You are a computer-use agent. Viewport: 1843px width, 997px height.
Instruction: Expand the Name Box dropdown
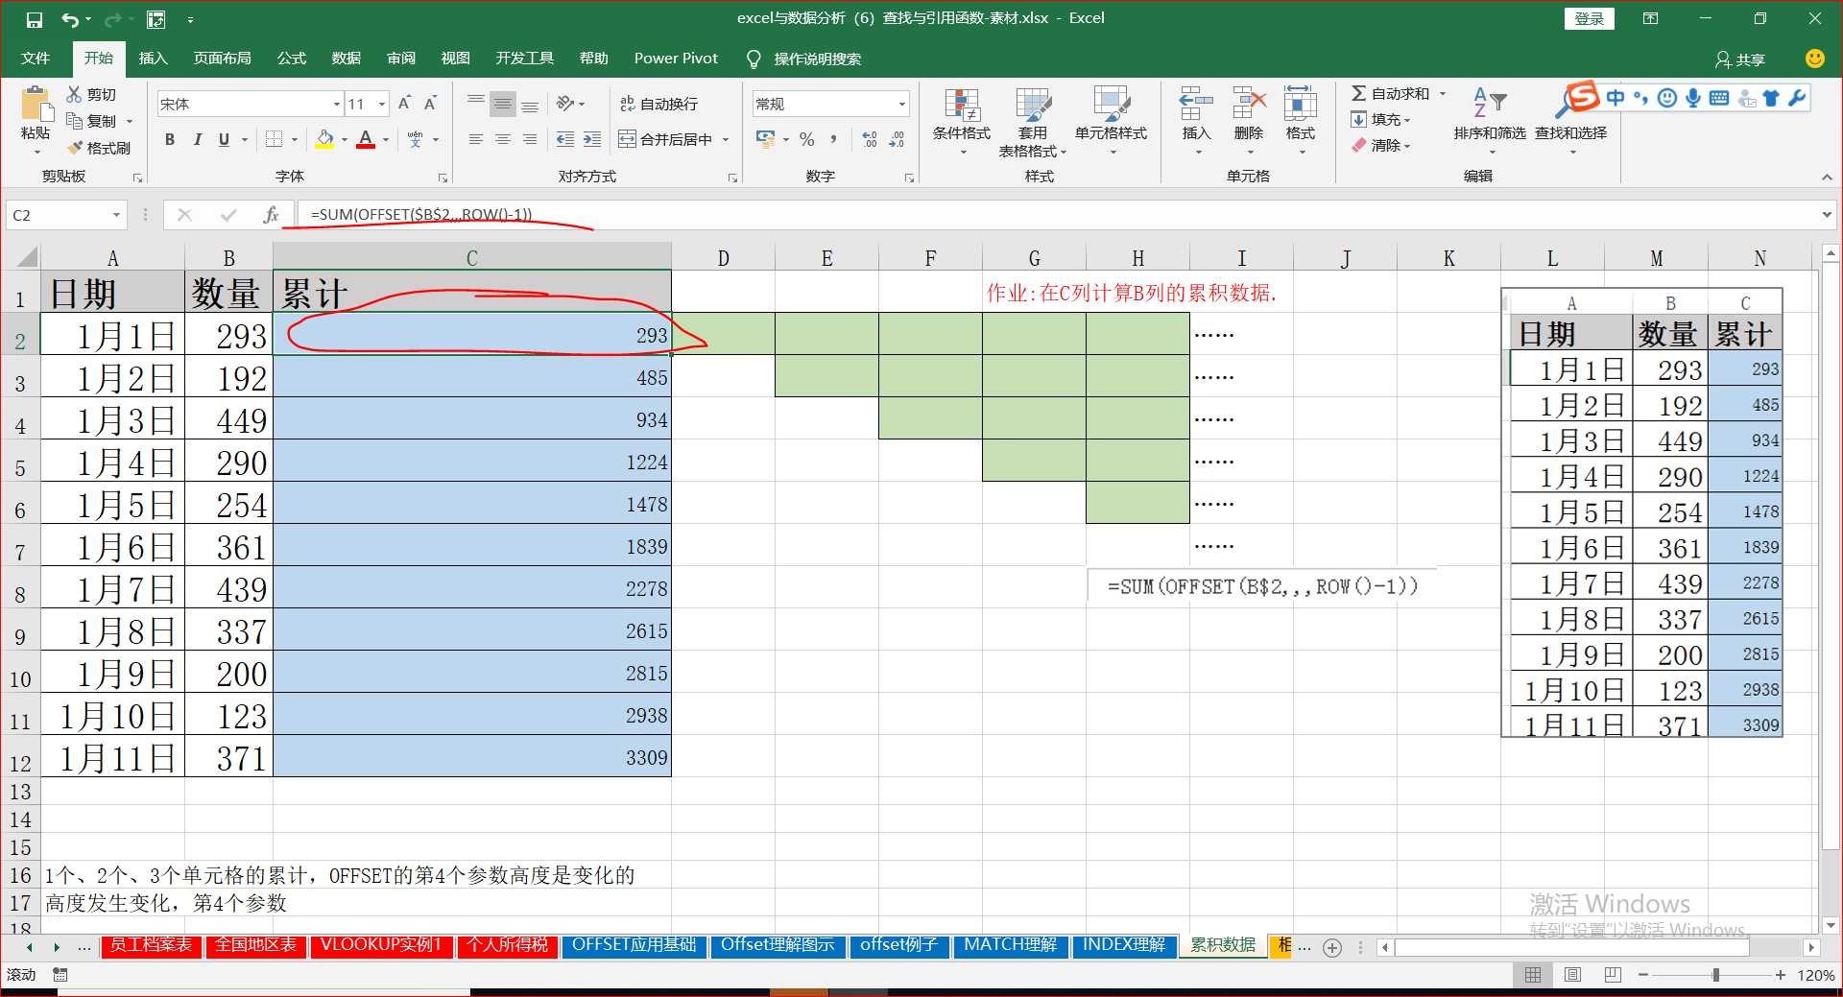coord(116,215)
